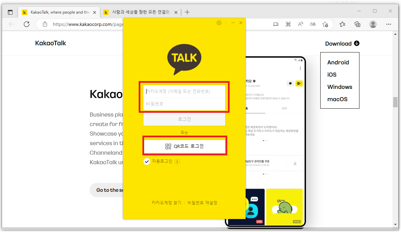The width and height of the screenshot is (401, 232).
Task: Close the 사람과 세상을 향한 tab
Action: coord(176,12)
